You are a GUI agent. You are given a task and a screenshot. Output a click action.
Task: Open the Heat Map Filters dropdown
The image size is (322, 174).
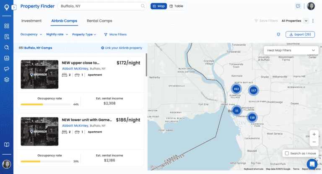point(291,50)
